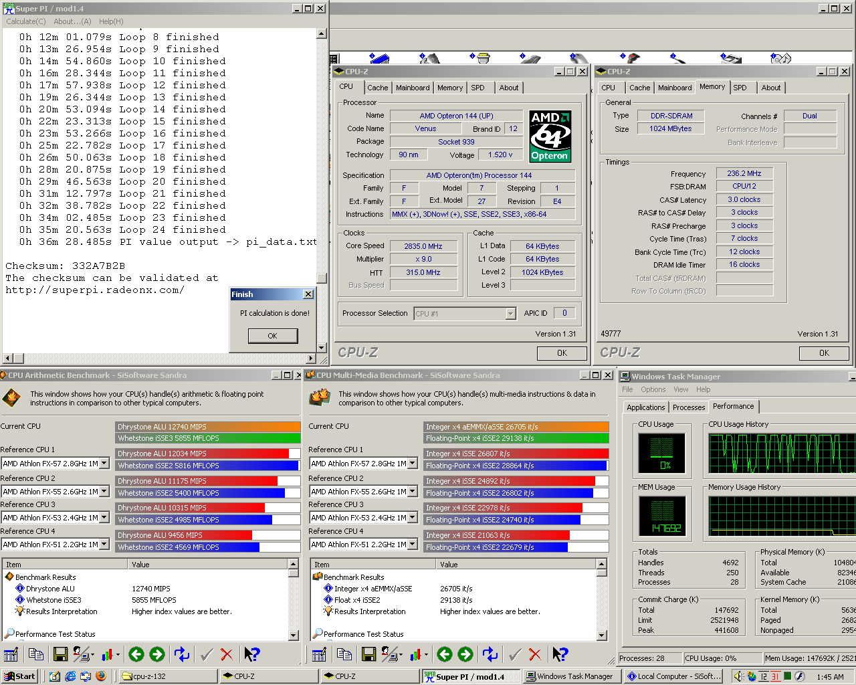Open cpu-z-132 folder taskbar button
Viewport: 856px width, 685px height.
(167, 676)
